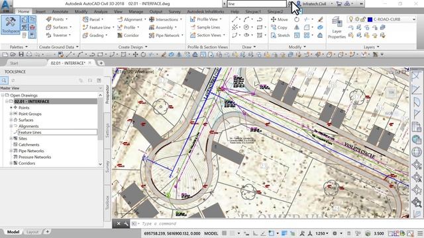
Task: Expand the Corridors tree node
Action: point(11,163)
